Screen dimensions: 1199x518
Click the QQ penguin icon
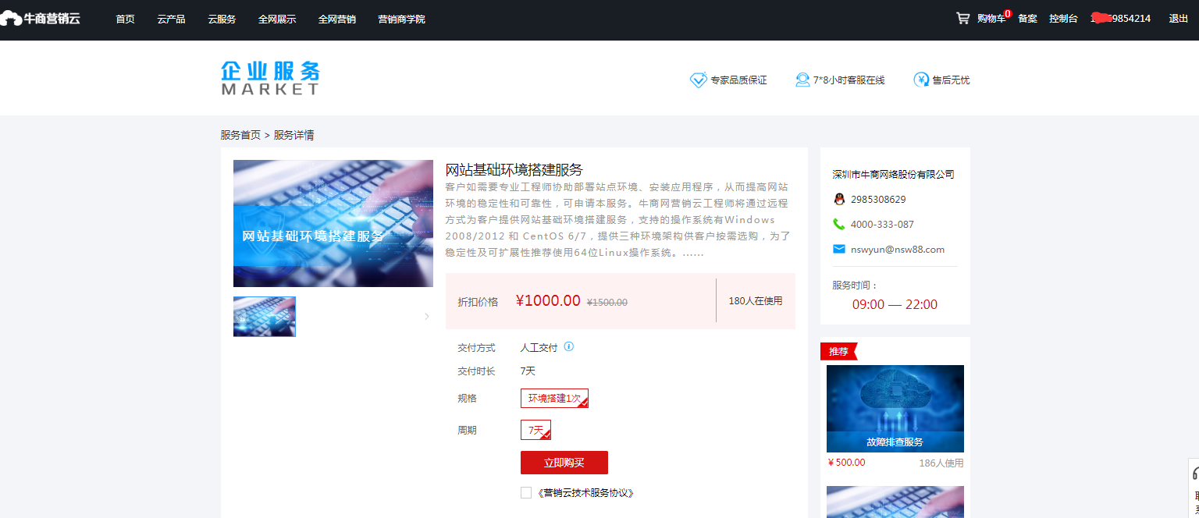pyautogui.click(x=839, y=199)
